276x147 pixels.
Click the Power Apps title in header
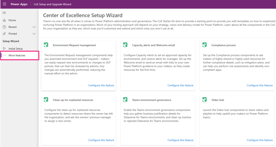[22, 4]
